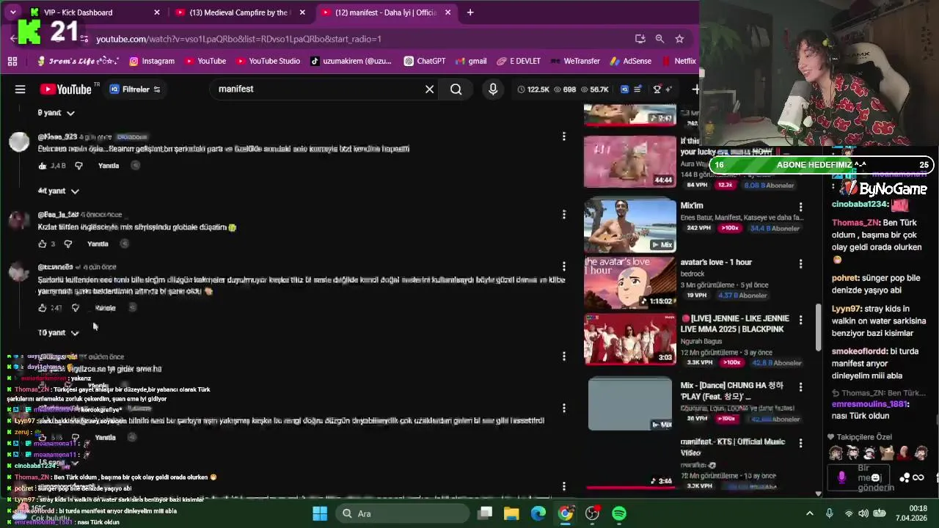
Task: Open the volume speaker tray icon
Action: coord(863,513)
